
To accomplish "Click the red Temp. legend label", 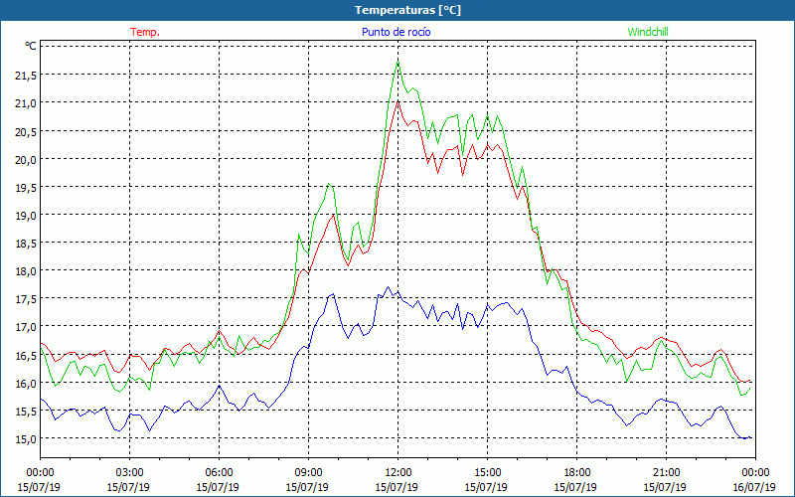I will [145, 32].
